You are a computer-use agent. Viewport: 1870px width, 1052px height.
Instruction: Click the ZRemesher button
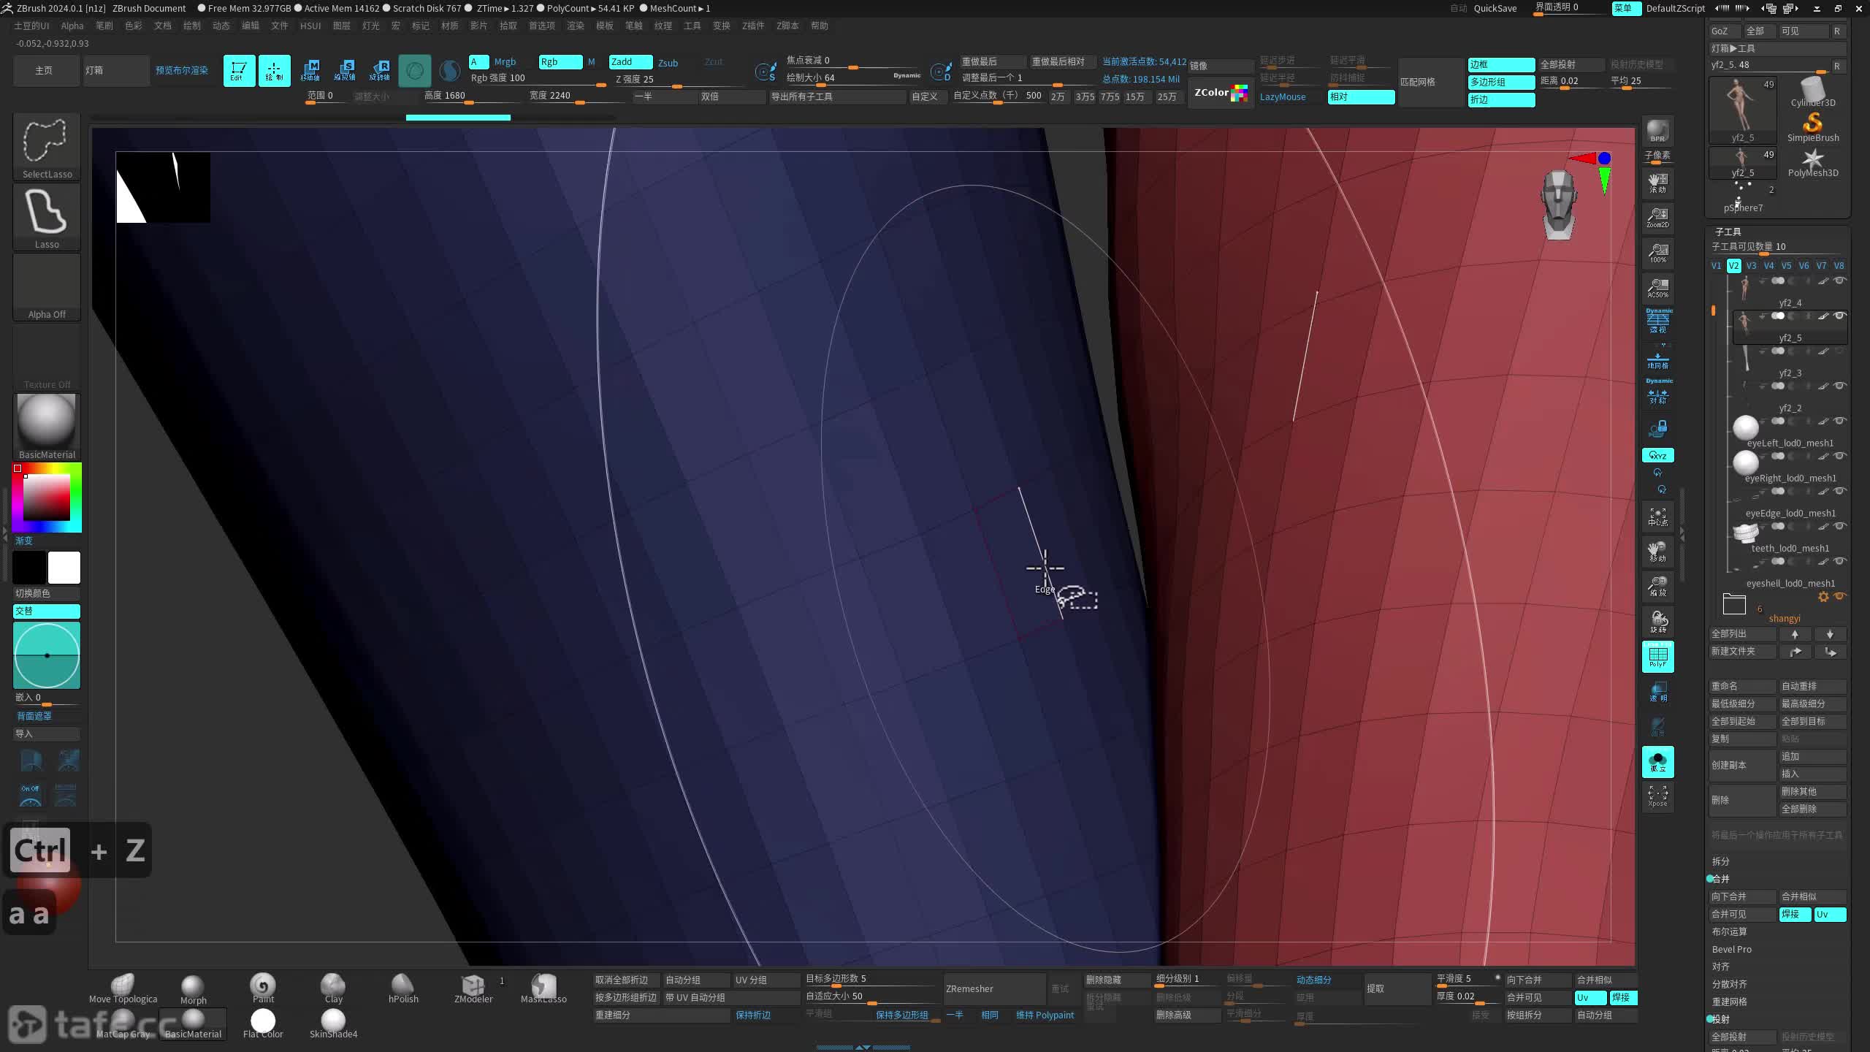coord(994,989)
